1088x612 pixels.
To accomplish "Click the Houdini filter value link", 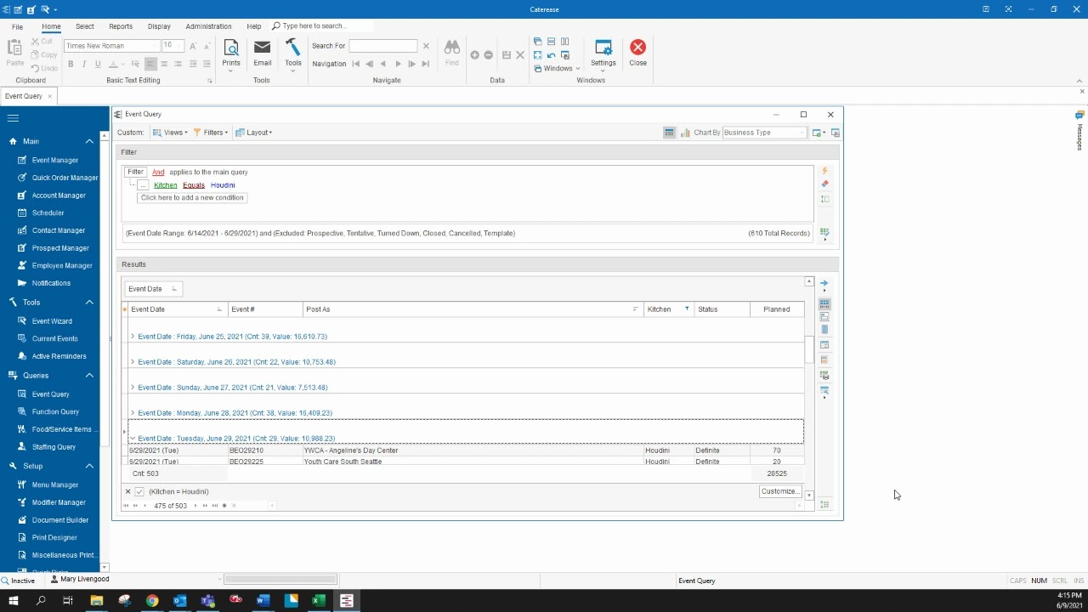I will [x=223, y=184].
